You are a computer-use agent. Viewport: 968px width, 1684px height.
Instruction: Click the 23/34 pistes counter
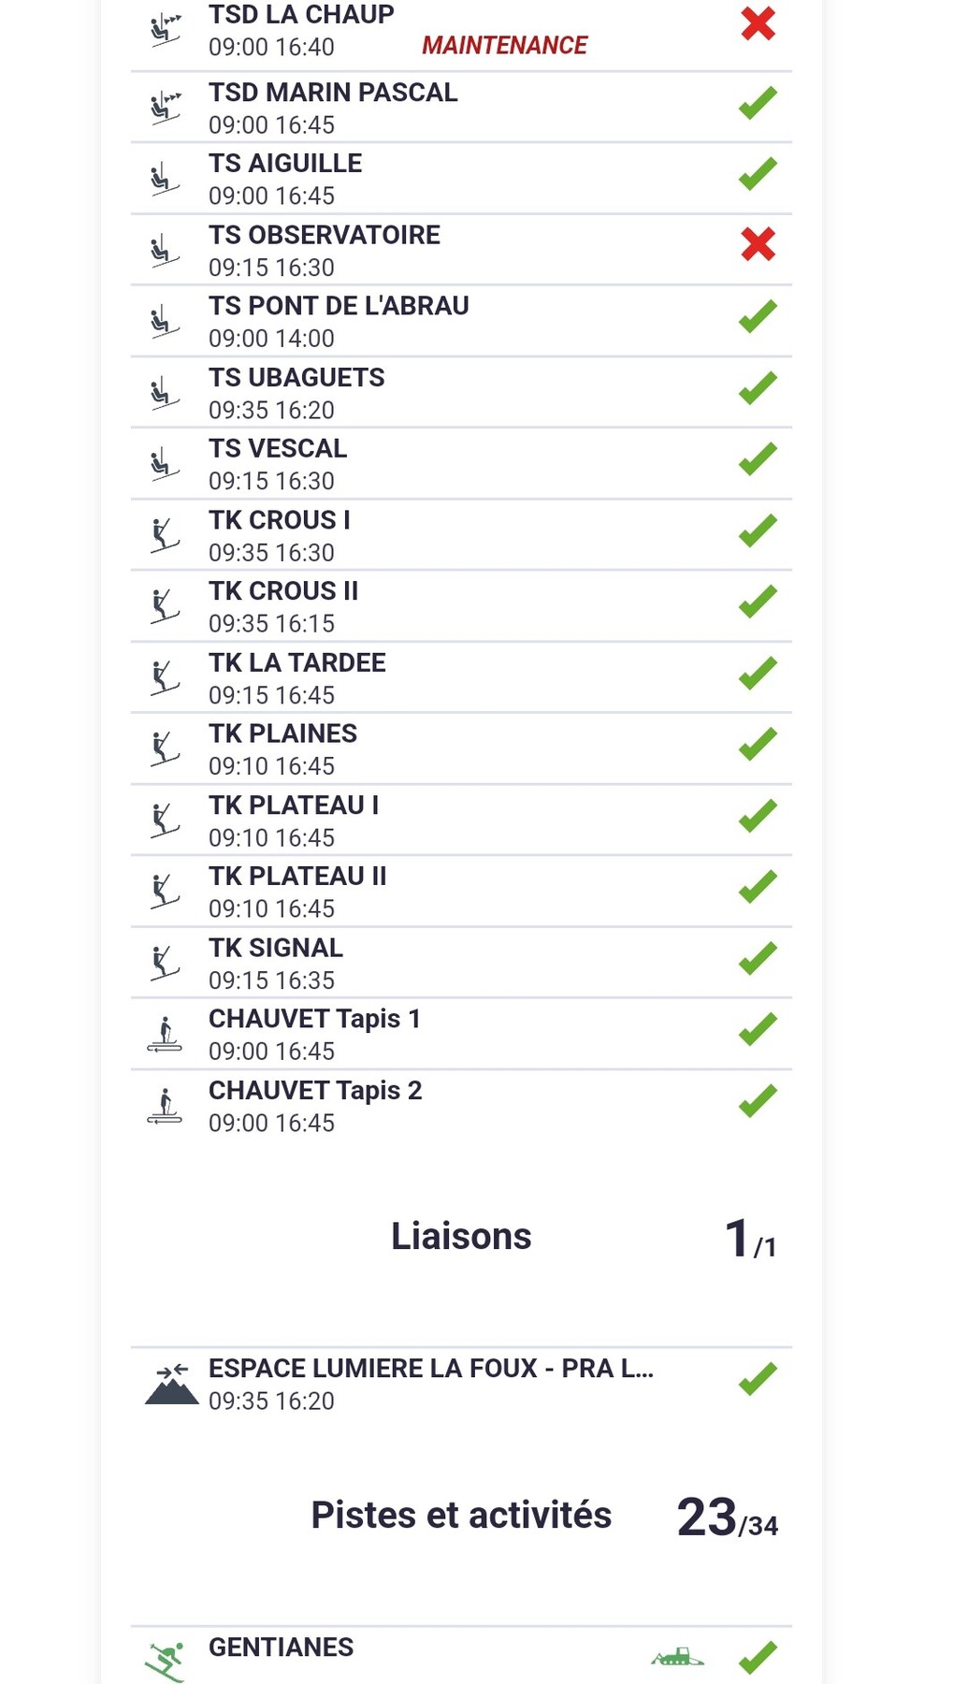tap(727, 1517)
